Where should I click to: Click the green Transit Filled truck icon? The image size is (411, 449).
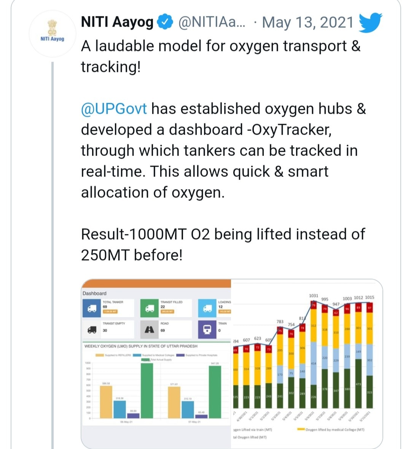pos(150,308)
